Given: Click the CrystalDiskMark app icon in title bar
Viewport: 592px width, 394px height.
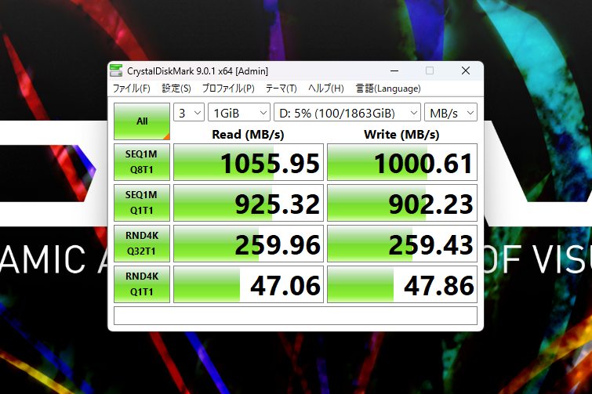Looking at the screenshot, I should click(x=116, y=70).
